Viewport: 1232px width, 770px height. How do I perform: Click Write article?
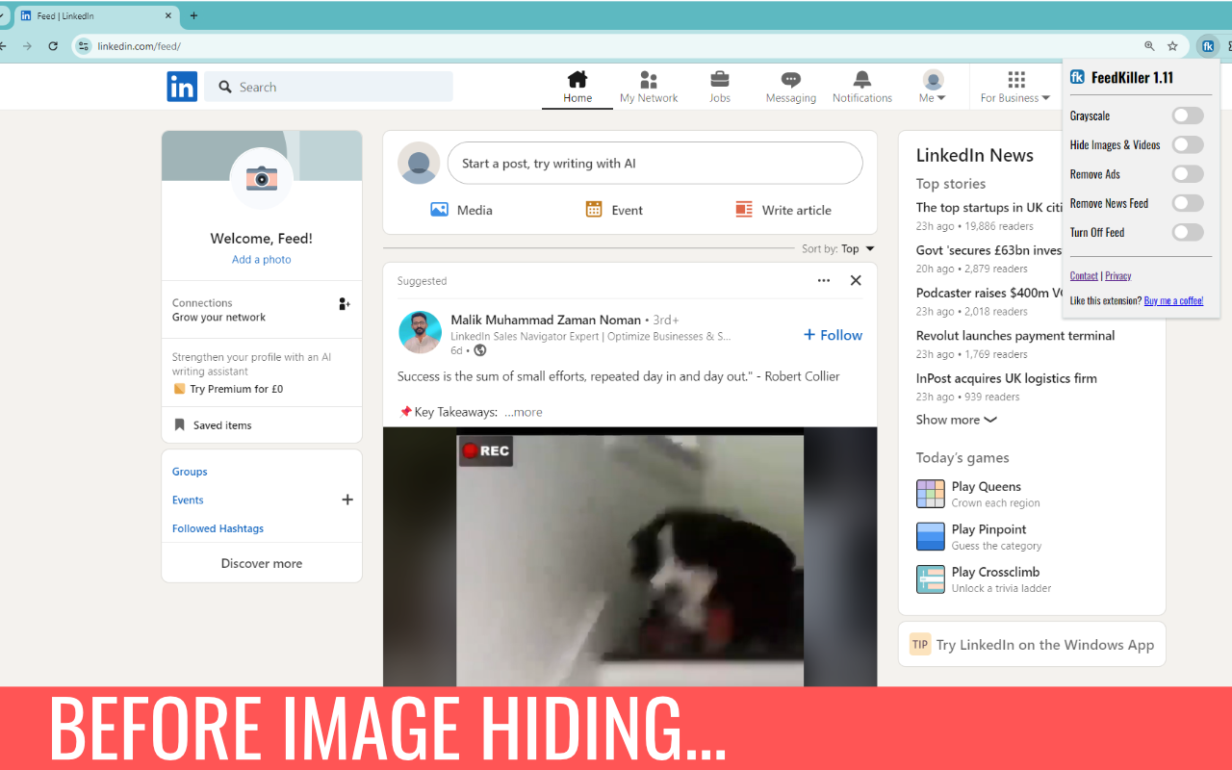tap(783, 210)
